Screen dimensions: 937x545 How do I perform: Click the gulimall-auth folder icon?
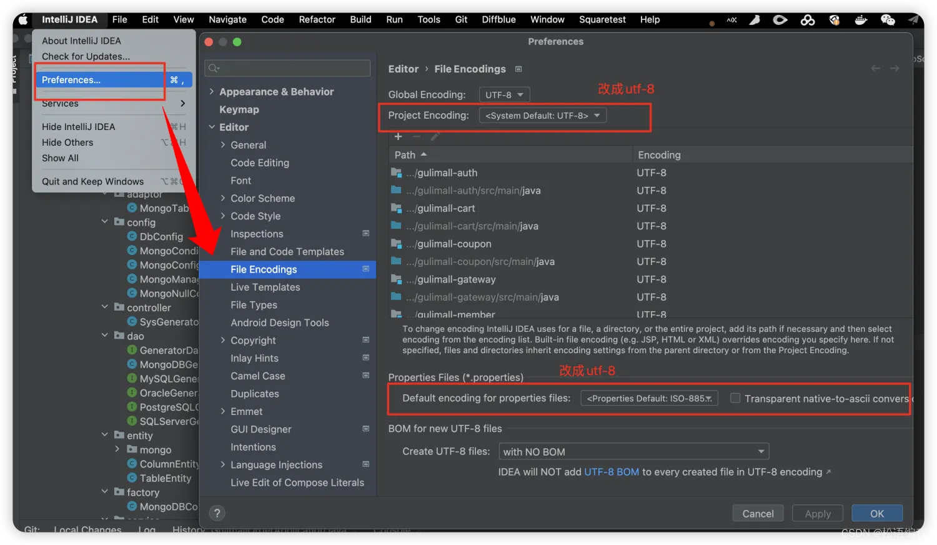pyautogui.click(x=396, y=172)
